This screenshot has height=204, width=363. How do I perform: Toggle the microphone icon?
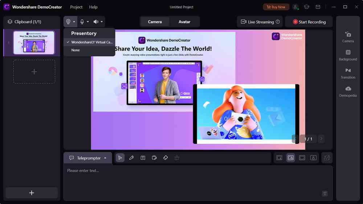[82, 22]
